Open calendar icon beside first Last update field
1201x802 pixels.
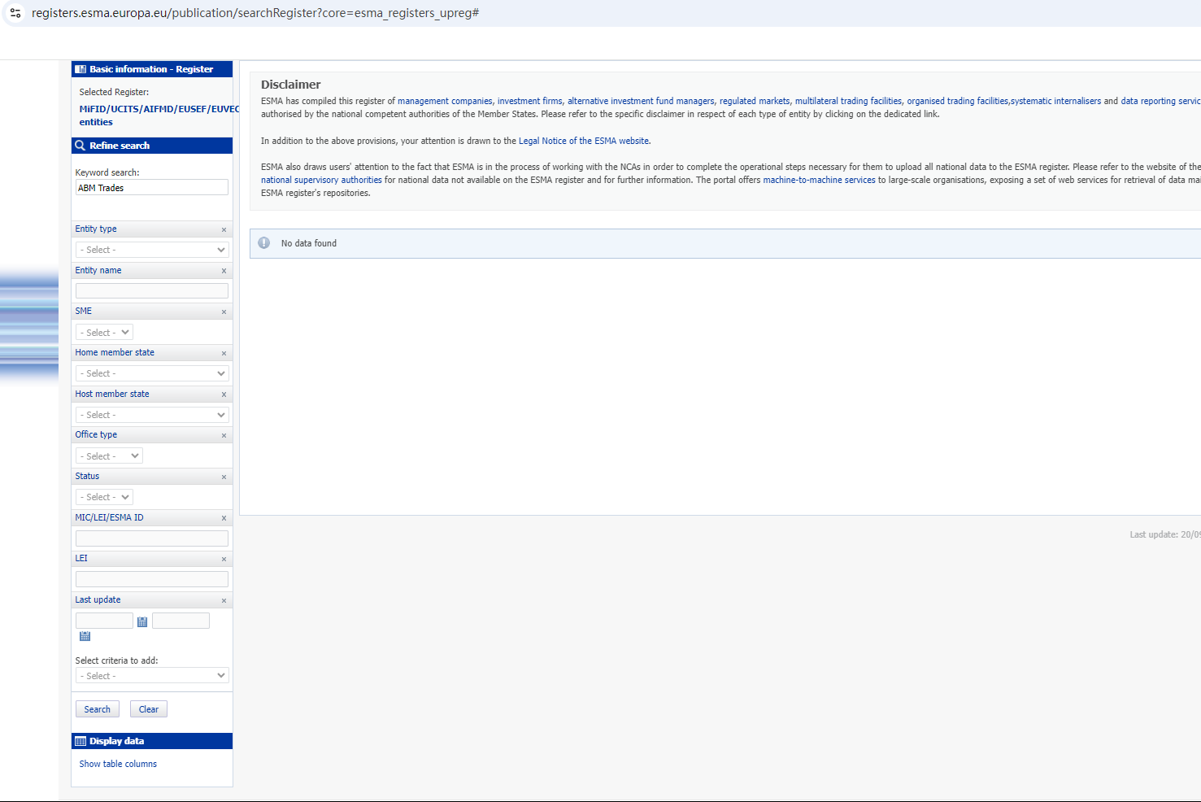coord(142,621)
